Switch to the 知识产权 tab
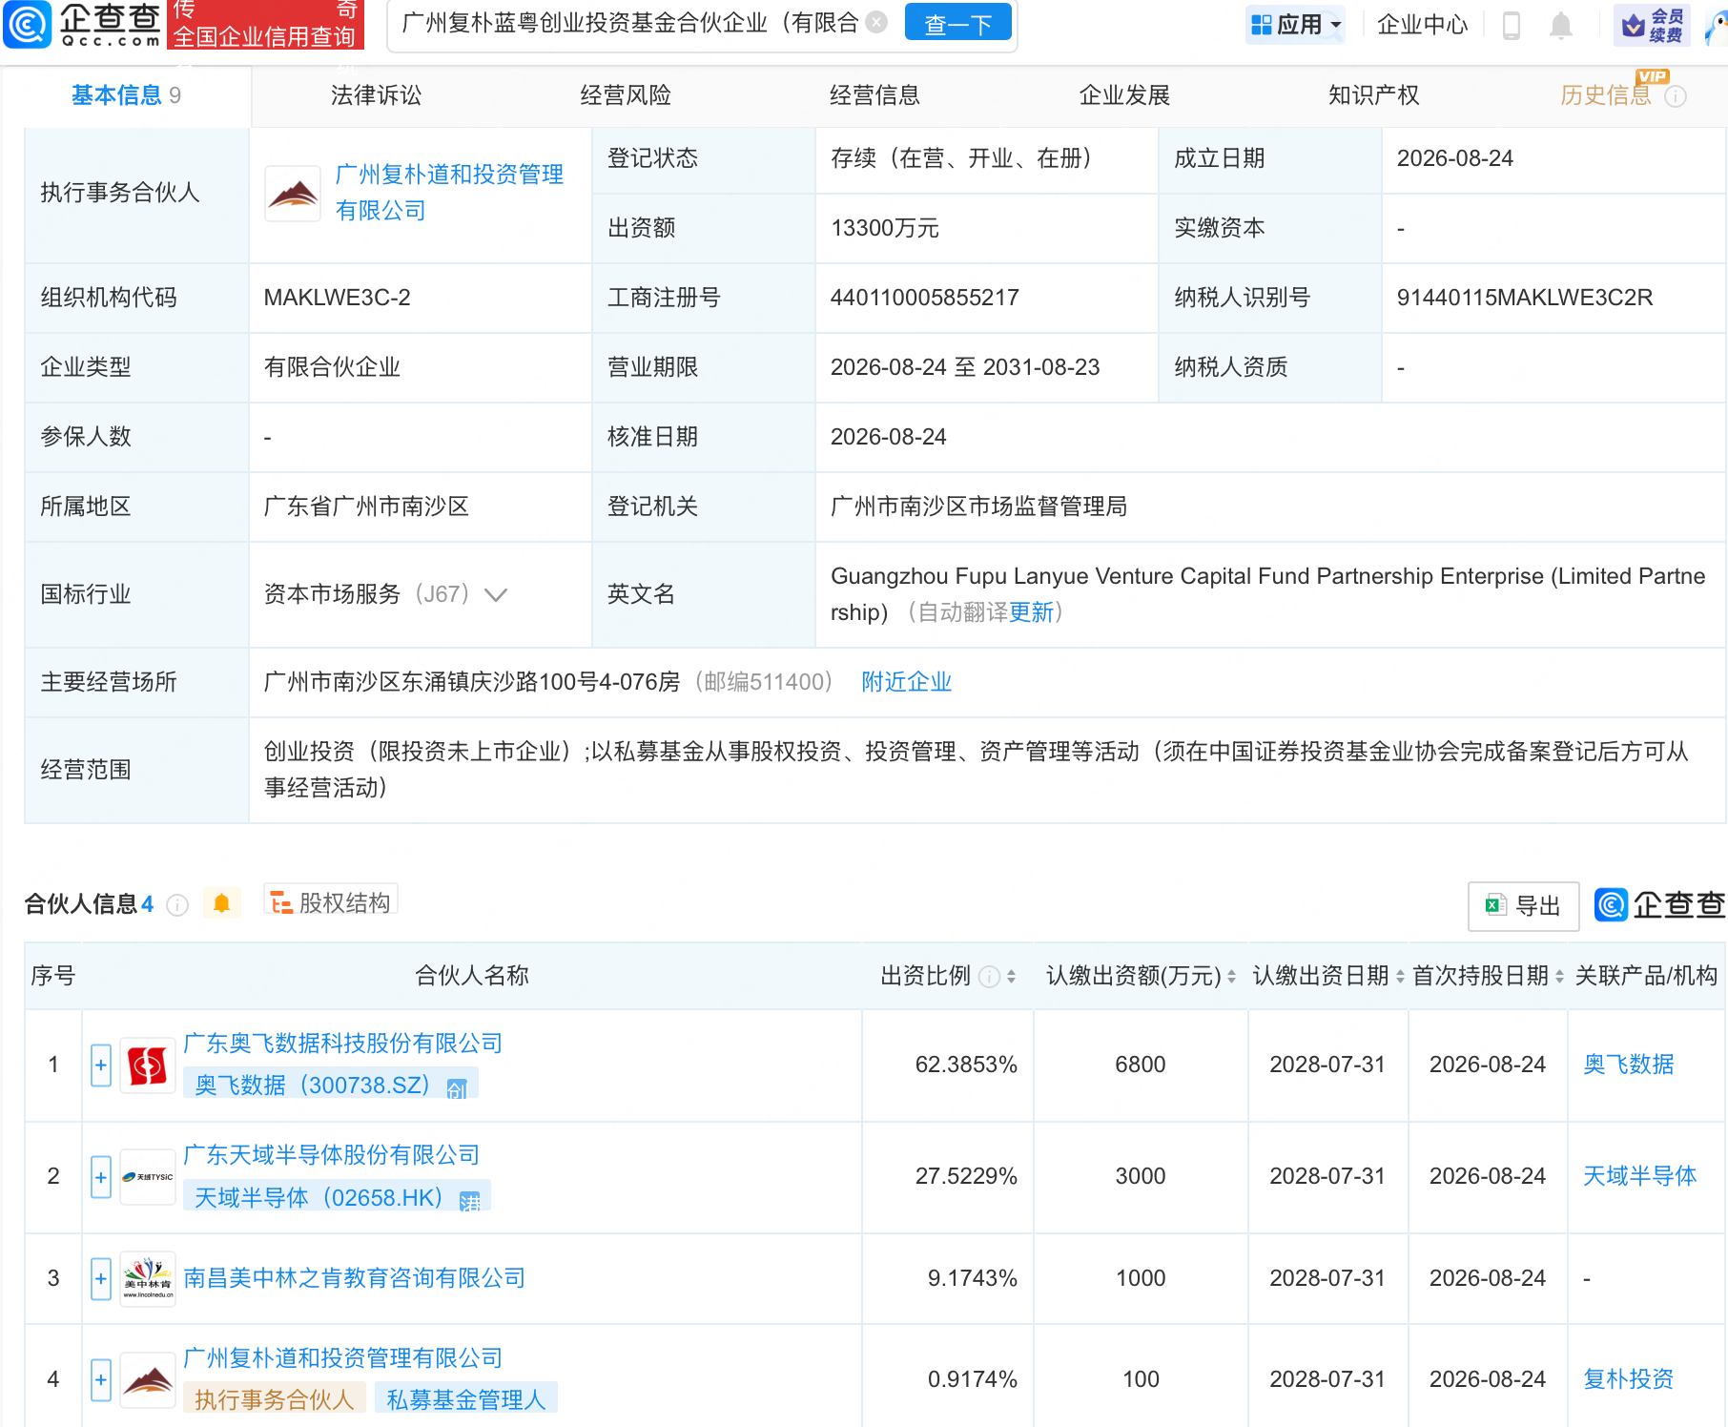Viewport: 1728px width, 1427px height. tap(1373, 95)
